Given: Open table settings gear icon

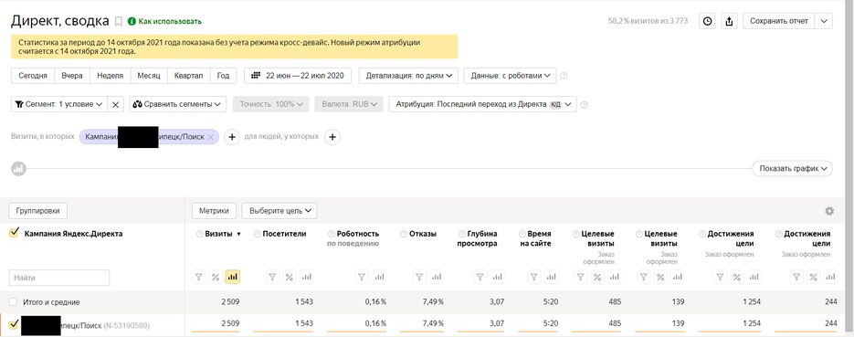Looking at the screenshot, I should [x=829, y=211].
